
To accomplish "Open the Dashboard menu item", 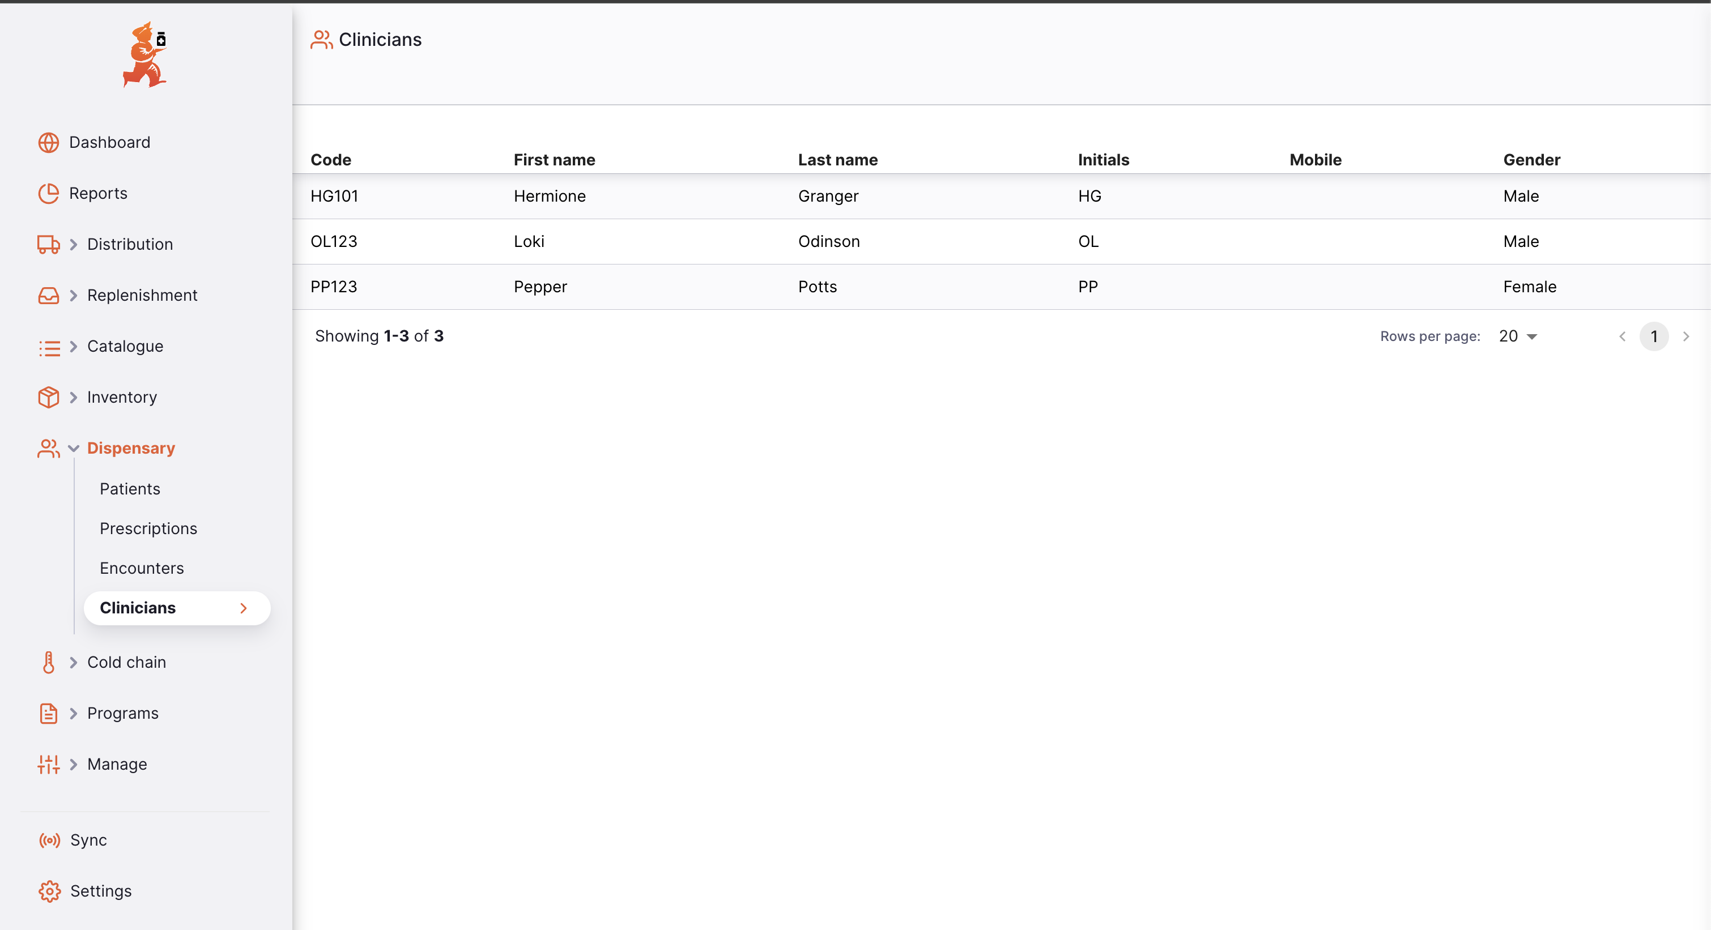I will click(109, 143).
